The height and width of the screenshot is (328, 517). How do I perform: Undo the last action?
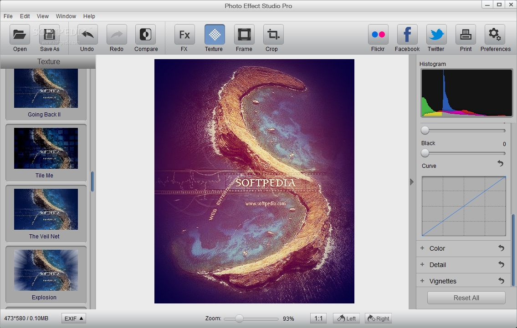coord(87,35)
